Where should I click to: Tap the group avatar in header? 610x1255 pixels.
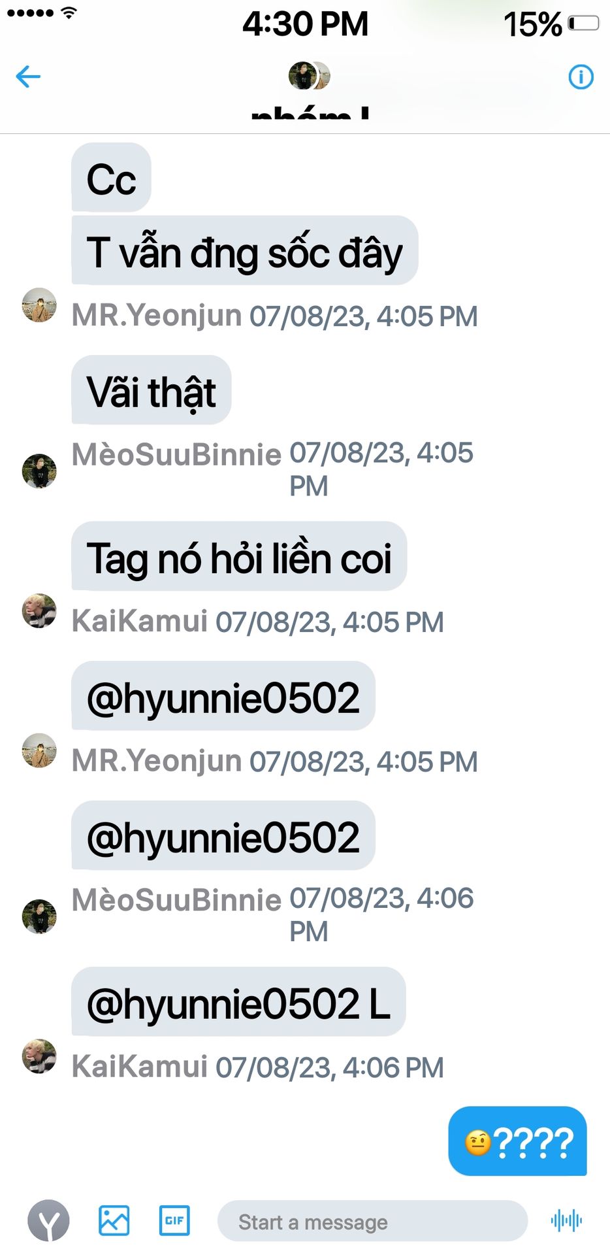(308, 76)
